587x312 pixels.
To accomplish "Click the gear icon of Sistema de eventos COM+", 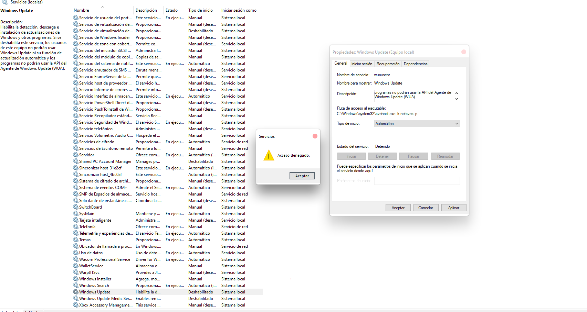I will [x=76, y=187].
